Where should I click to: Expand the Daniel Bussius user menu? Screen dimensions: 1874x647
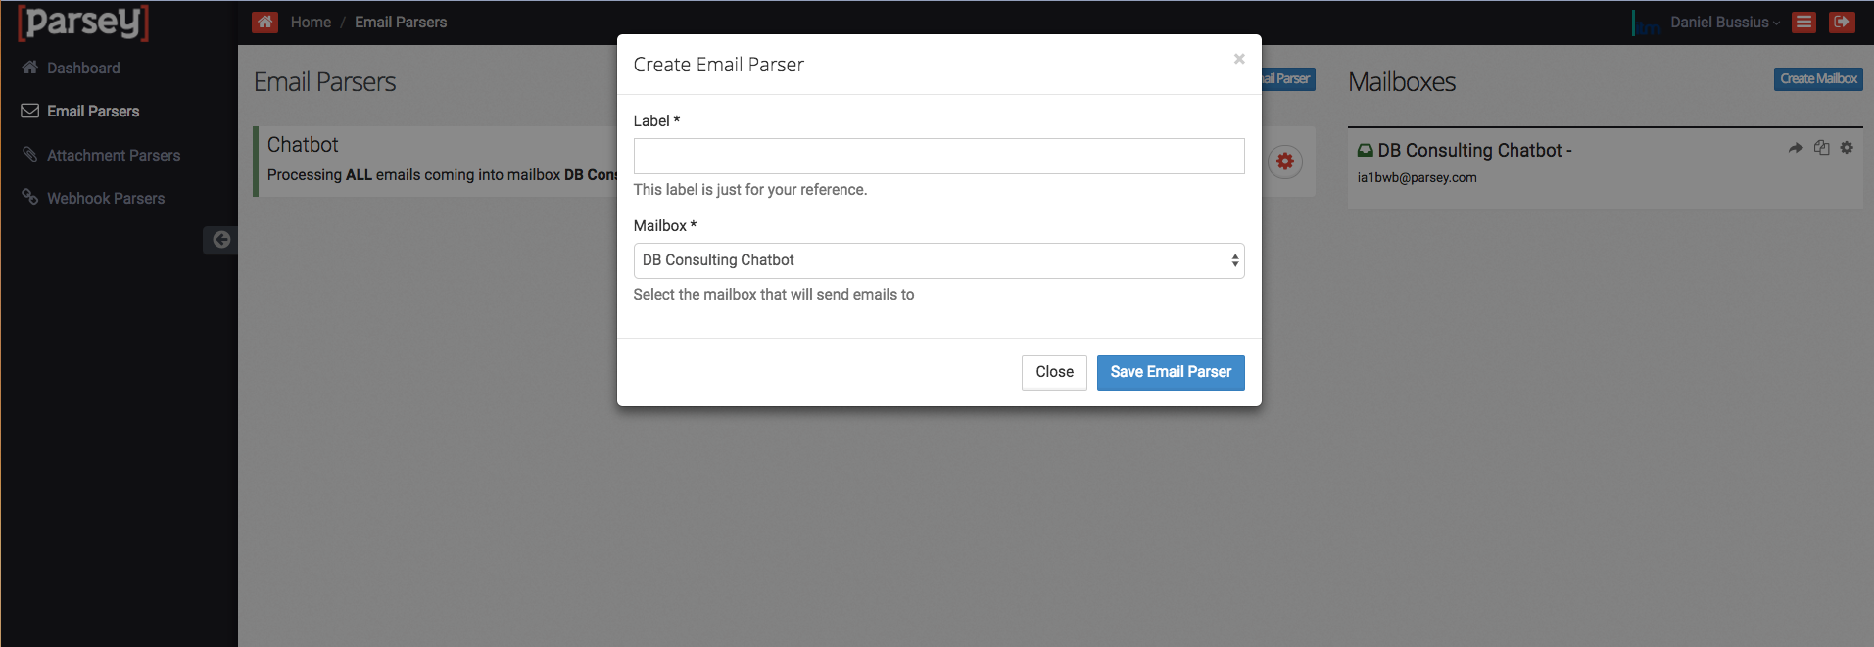pos(1724,23)
